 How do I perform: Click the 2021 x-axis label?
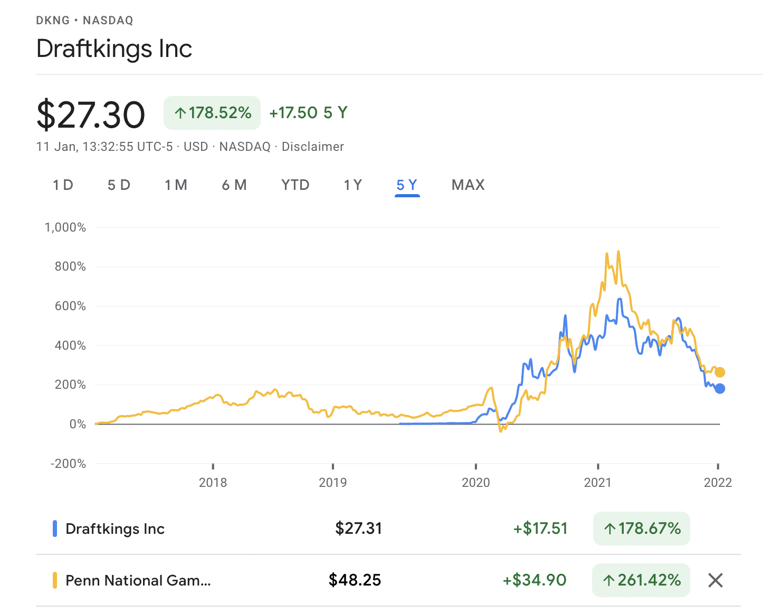598,483
